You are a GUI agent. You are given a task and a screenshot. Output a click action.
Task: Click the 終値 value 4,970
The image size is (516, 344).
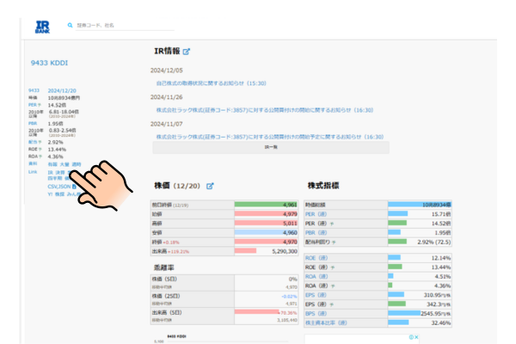click(290, 242)
